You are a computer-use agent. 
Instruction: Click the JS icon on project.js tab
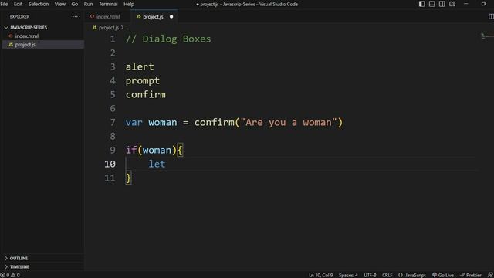pos(138,16)
